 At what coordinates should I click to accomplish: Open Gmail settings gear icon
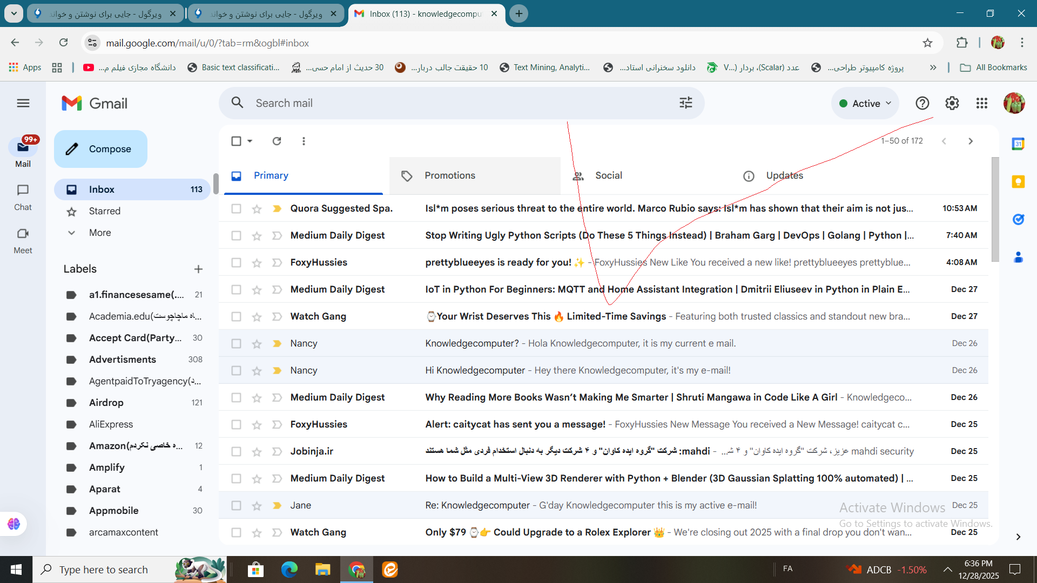tap(952, 103)
